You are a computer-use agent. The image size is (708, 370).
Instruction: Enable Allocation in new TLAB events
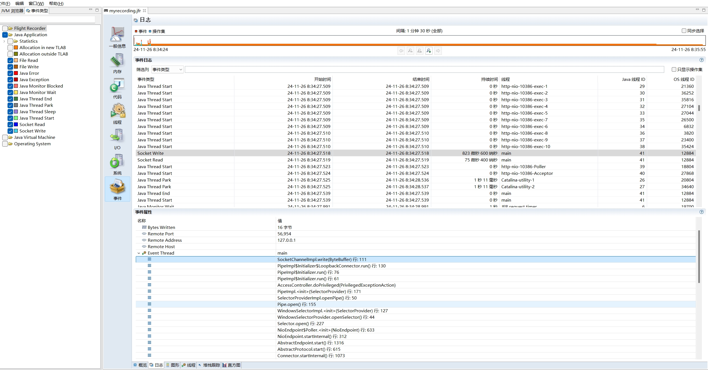(x=10, y=47)
